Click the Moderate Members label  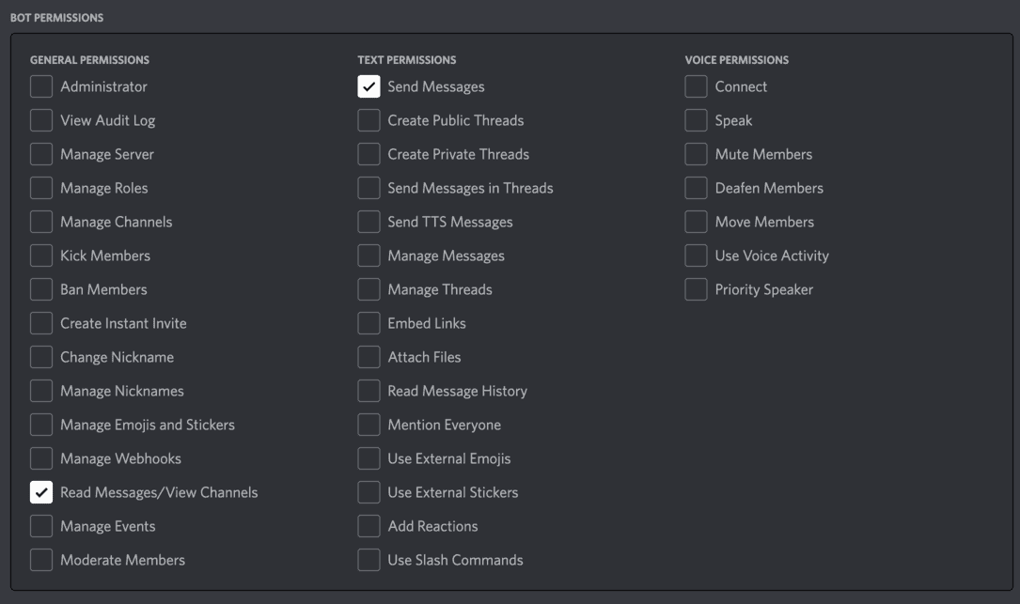pyautogui.click(x=122, y=560)
